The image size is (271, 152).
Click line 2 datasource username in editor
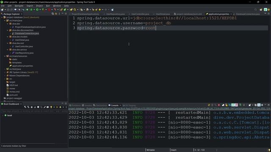click(124, 23)
